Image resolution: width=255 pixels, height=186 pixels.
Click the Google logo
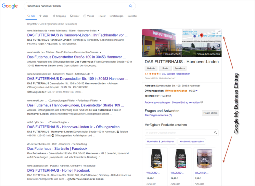[x=10, y=6]
